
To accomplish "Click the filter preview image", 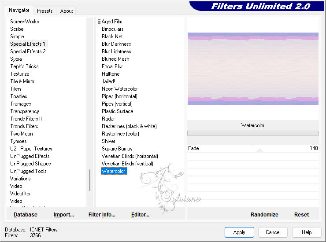I will (x=253, y=69).
